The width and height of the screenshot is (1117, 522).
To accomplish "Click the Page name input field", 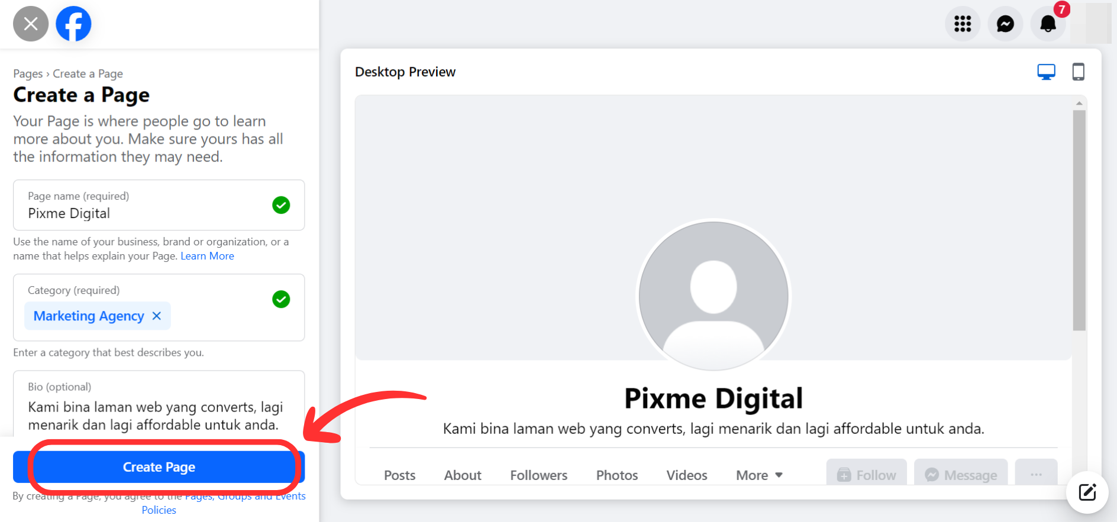I will pos(142,213).
